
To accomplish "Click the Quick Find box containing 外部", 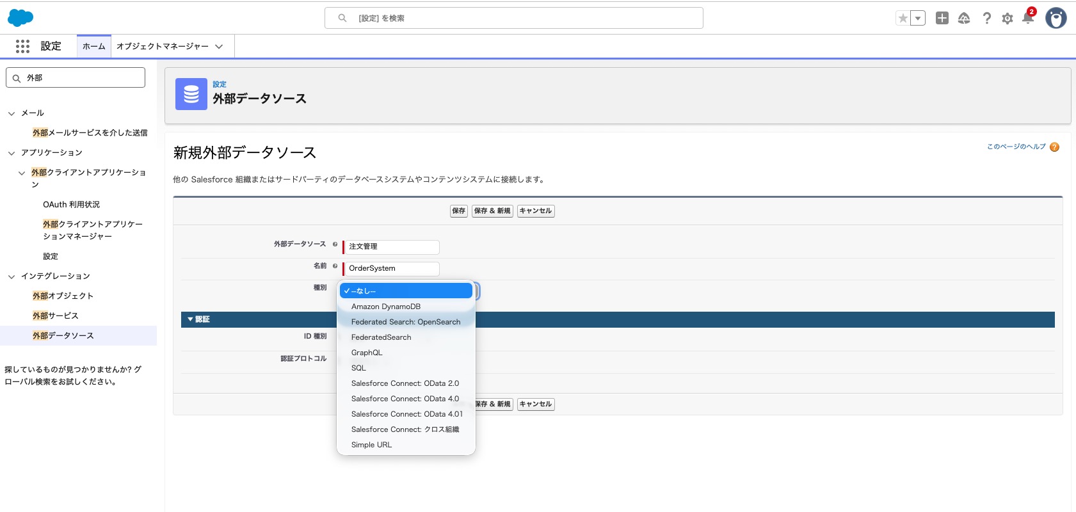I will (76, 77).
